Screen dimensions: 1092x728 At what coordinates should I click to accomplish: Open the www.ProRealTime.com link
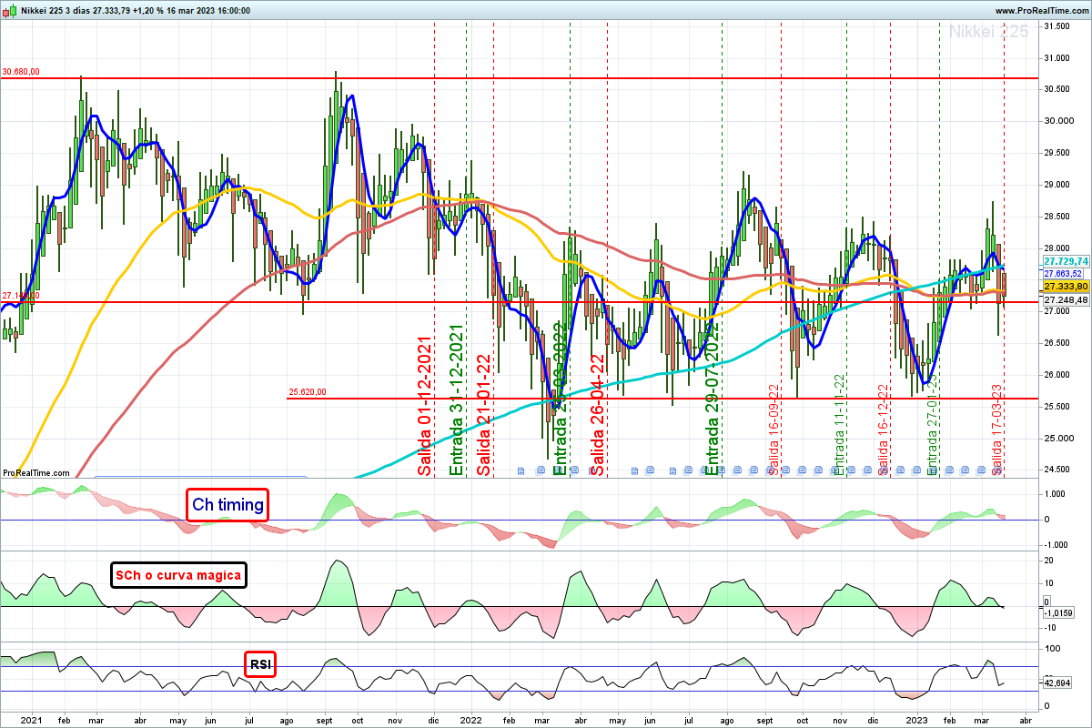1040,10
